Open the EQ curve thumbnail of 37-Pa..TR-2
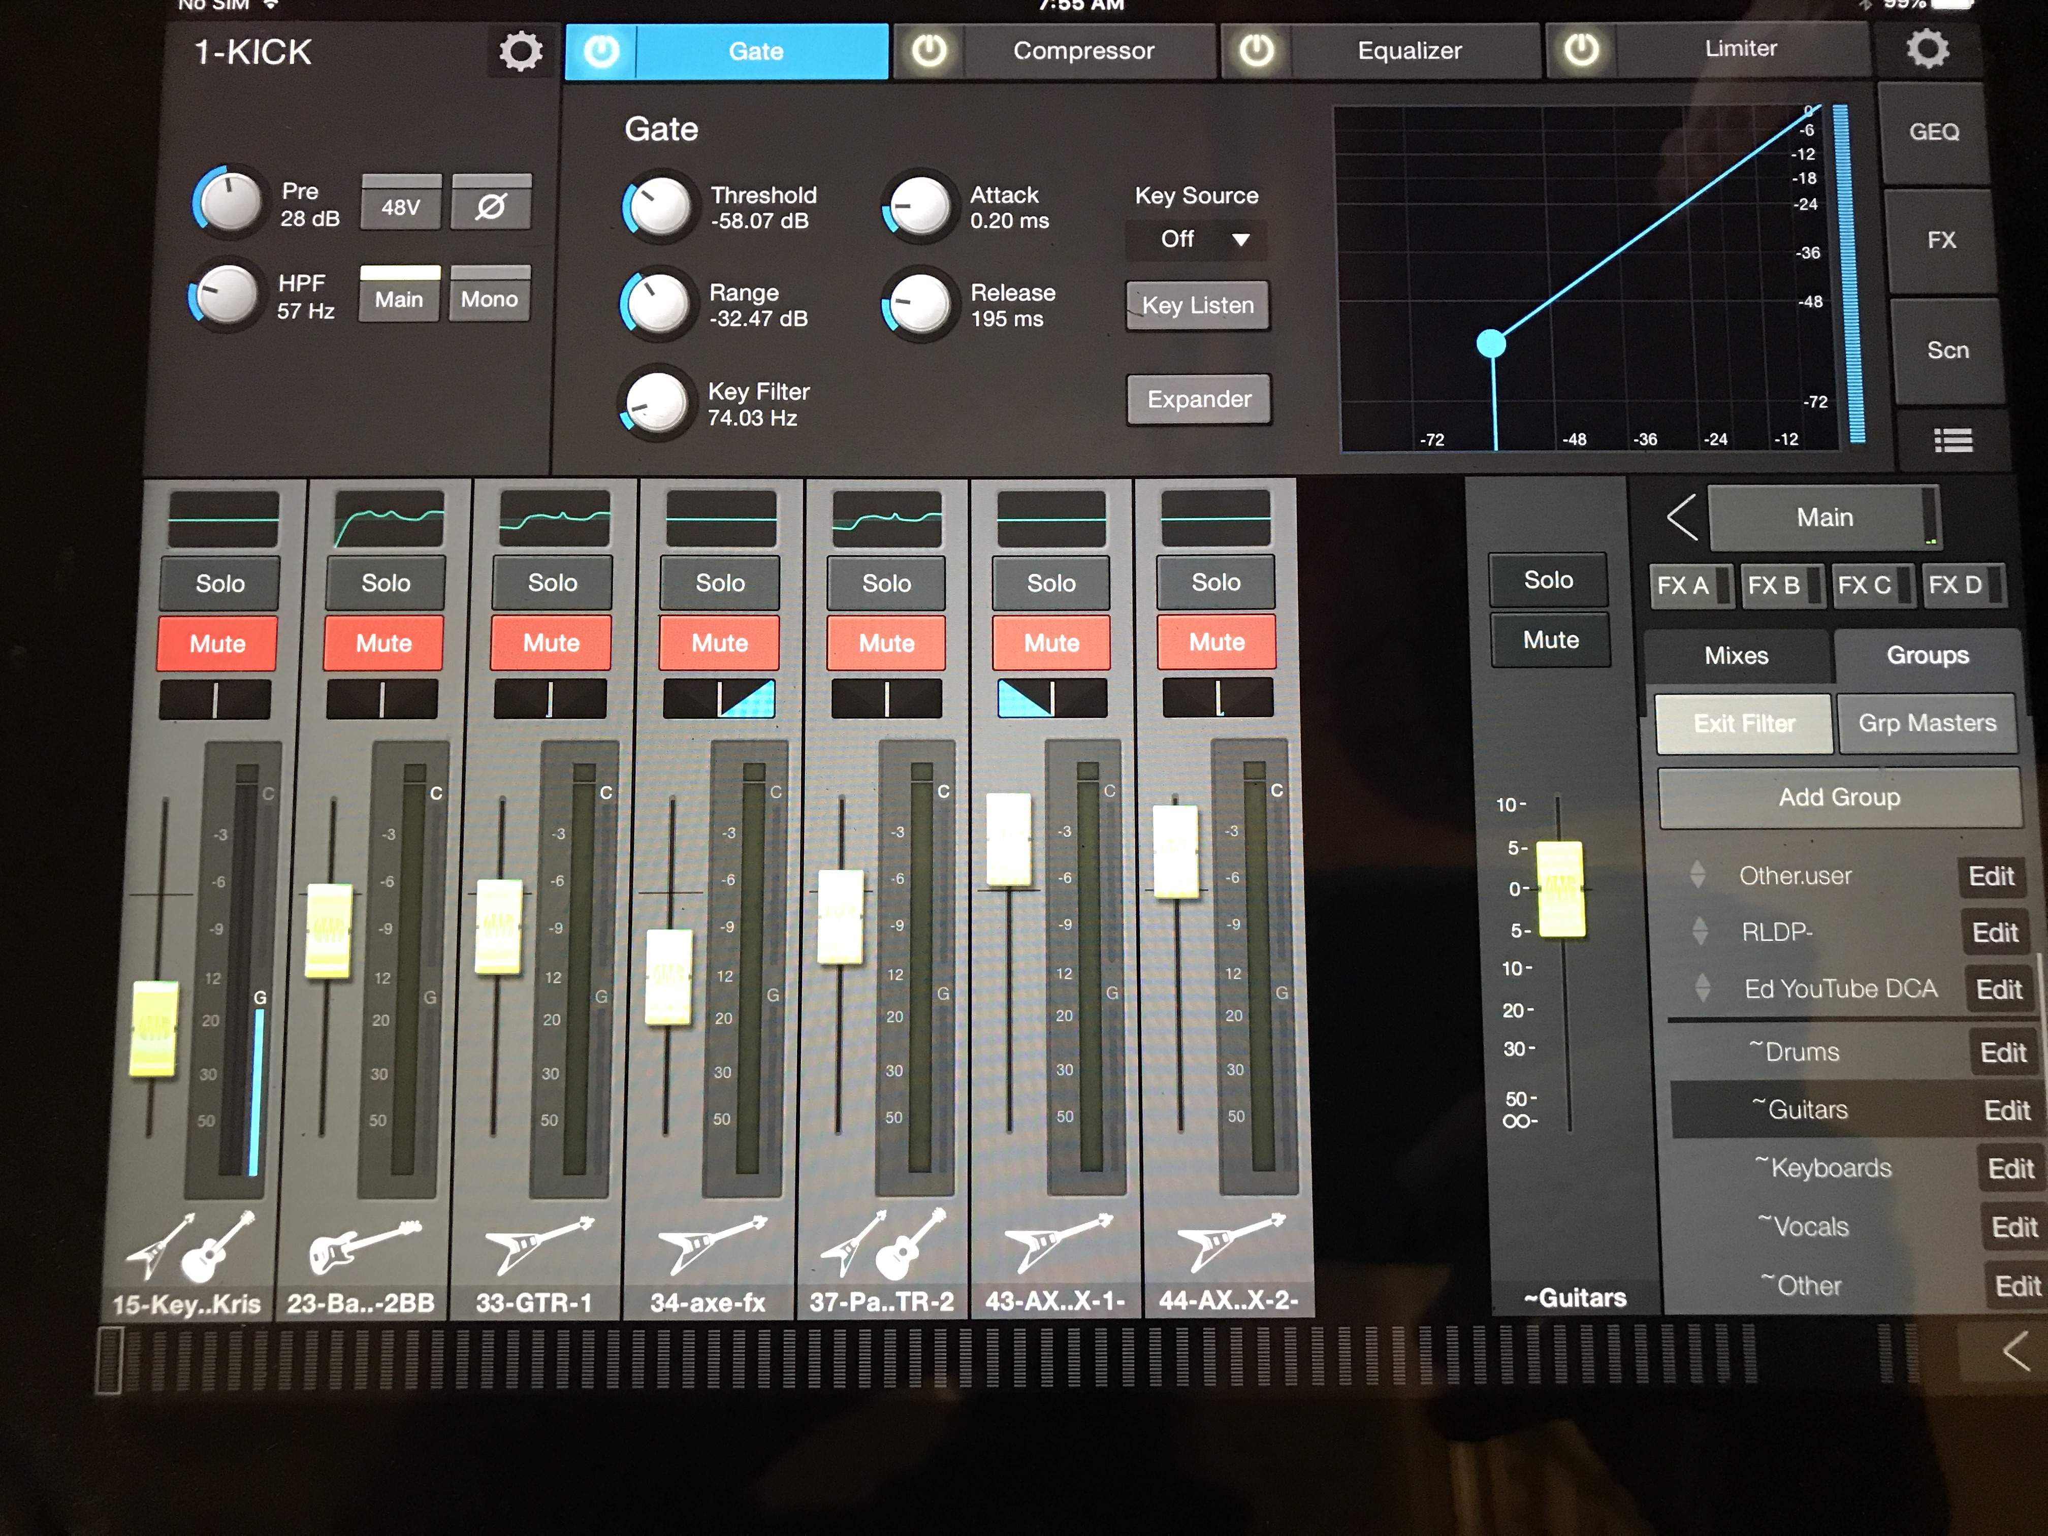Image resolution: width=2048 pixels, height=1536 pixels. pos(887,519)
